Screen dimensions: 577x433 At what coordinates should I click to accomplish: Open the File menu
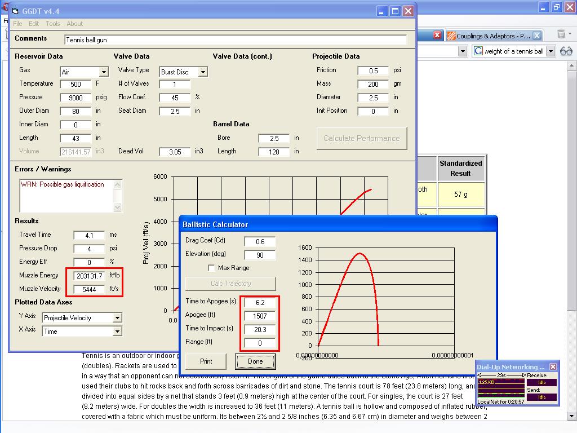click(x=17, y=24)
